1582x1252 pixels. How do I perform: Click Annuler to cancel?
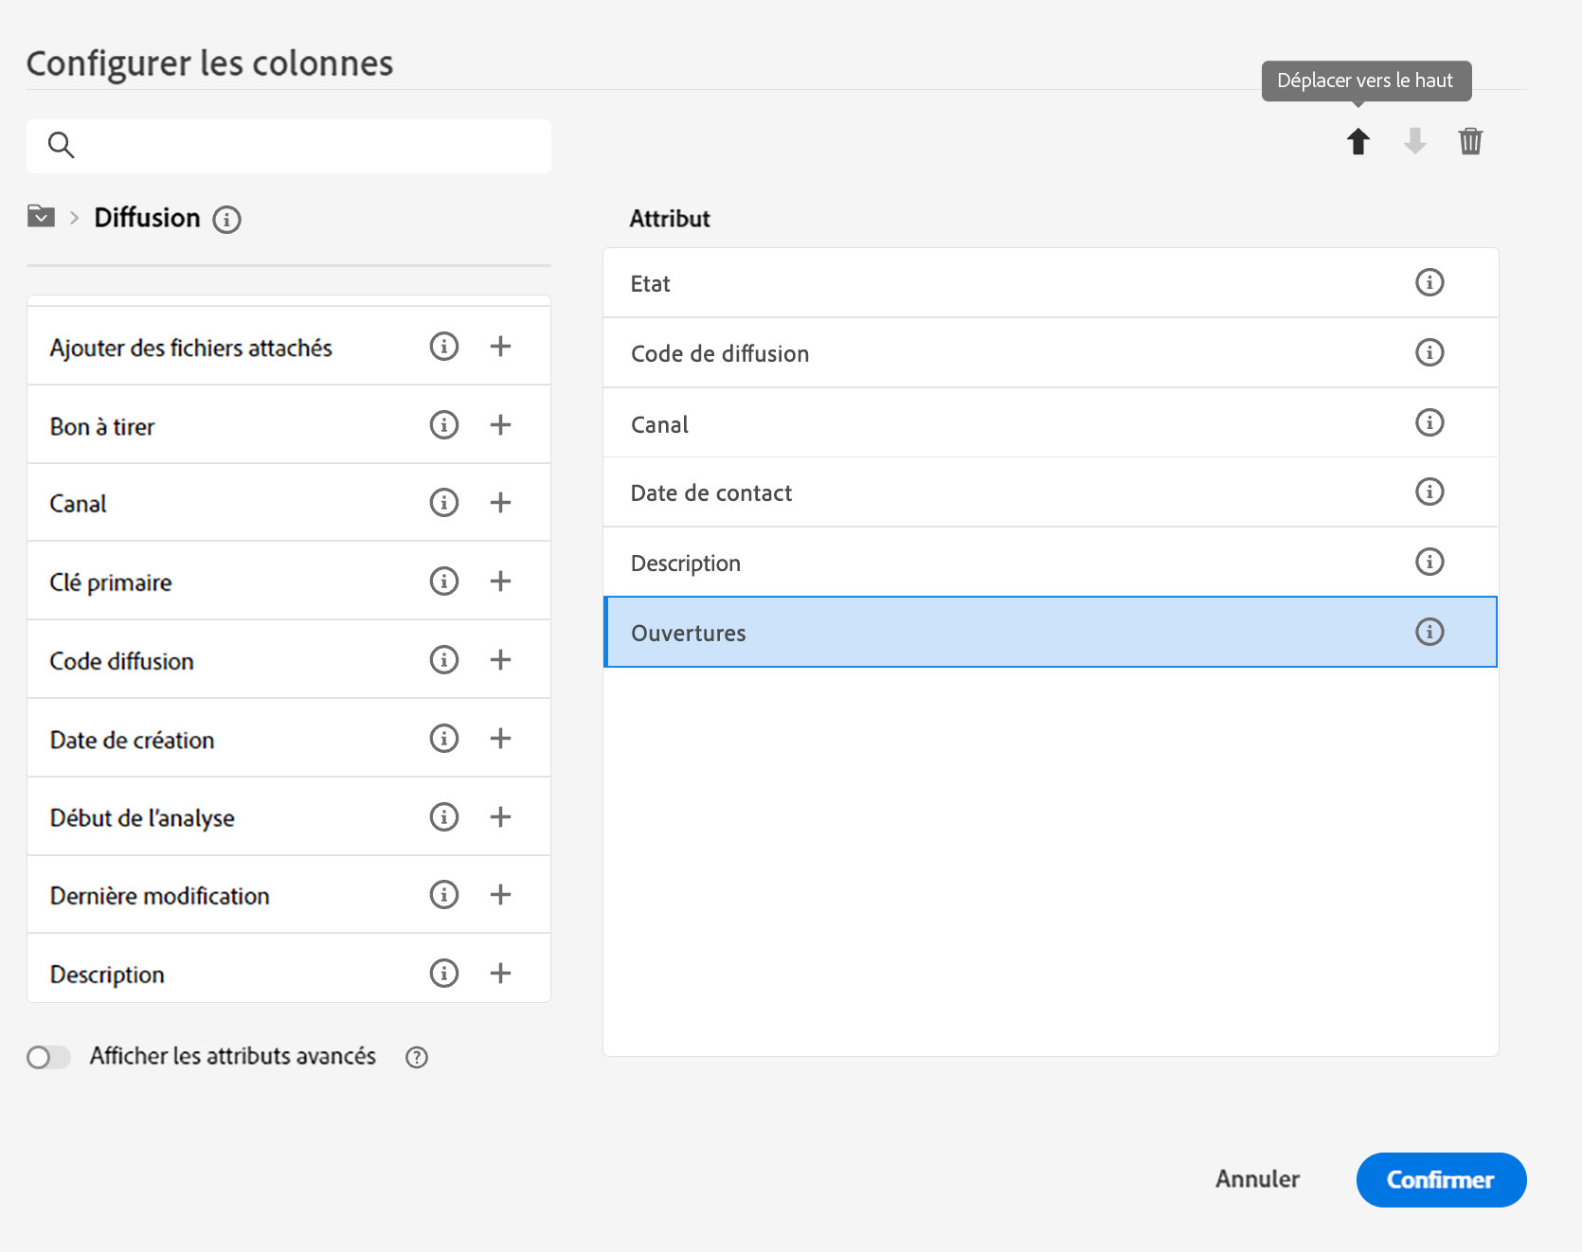click(x=1257, y=1179)
